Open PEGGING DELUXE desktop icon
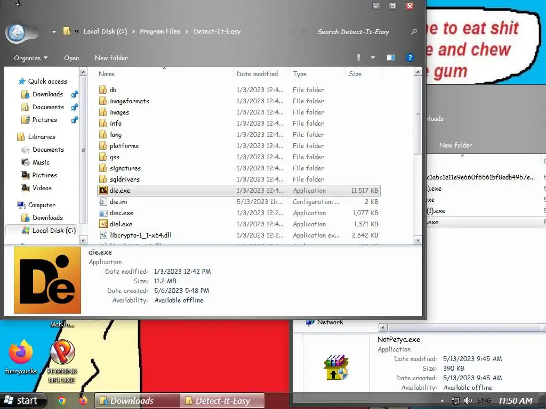This screenshot has height=409, width=546. 62,362
